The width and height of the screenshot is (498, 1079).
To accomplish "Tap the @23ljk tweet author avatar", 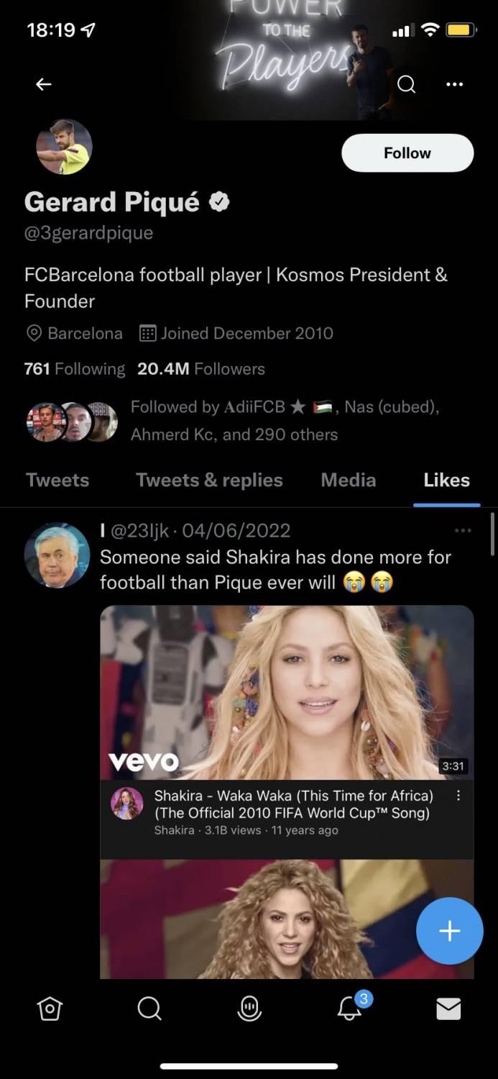I will 57,555.
